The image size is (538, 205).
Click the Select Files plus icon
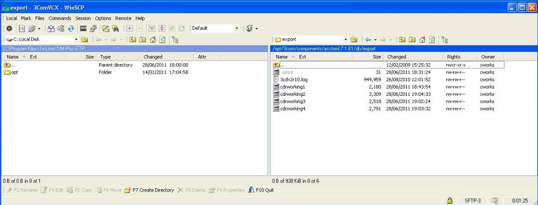pos(130,28)
